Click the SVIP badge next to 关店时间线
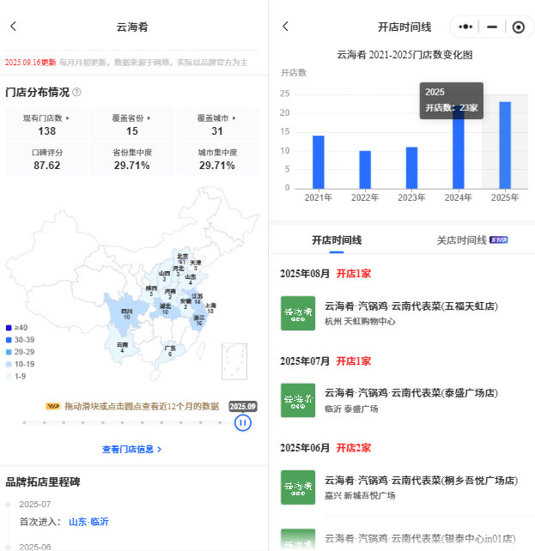 tap(499, 240)
